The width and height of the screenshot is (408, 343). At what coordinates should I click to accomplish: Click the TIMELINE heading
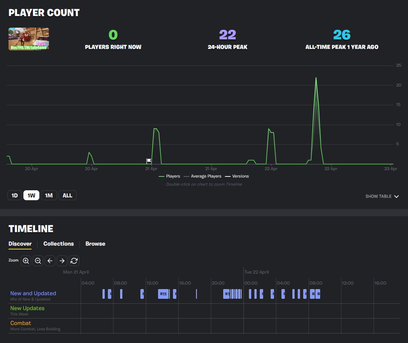click(x=31, y=229)
